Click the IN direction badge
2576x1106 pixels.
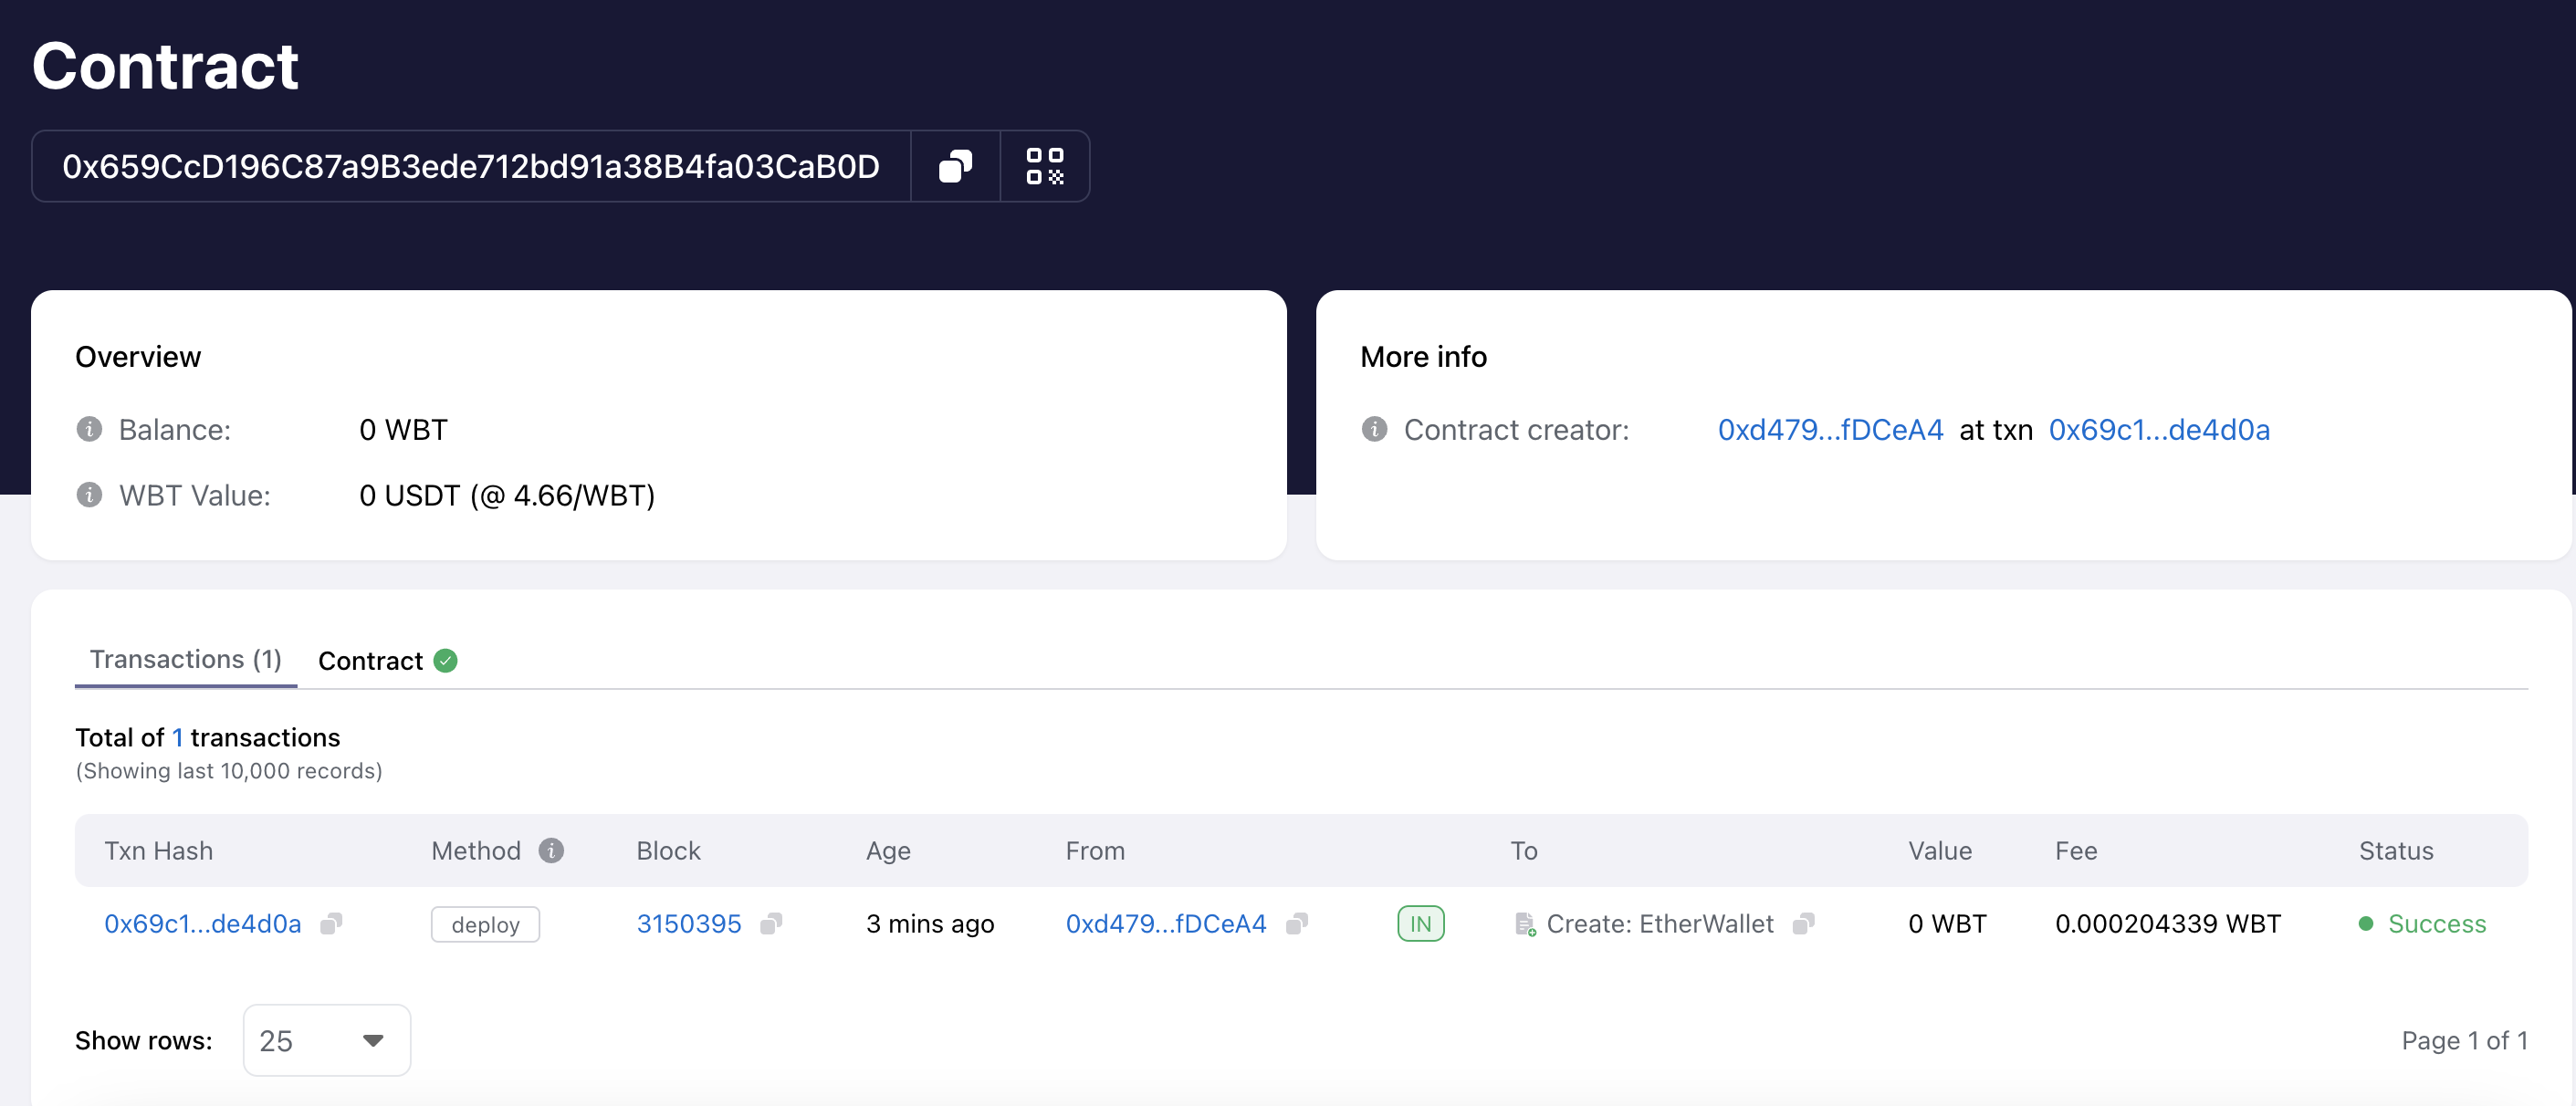[1420, 923]
